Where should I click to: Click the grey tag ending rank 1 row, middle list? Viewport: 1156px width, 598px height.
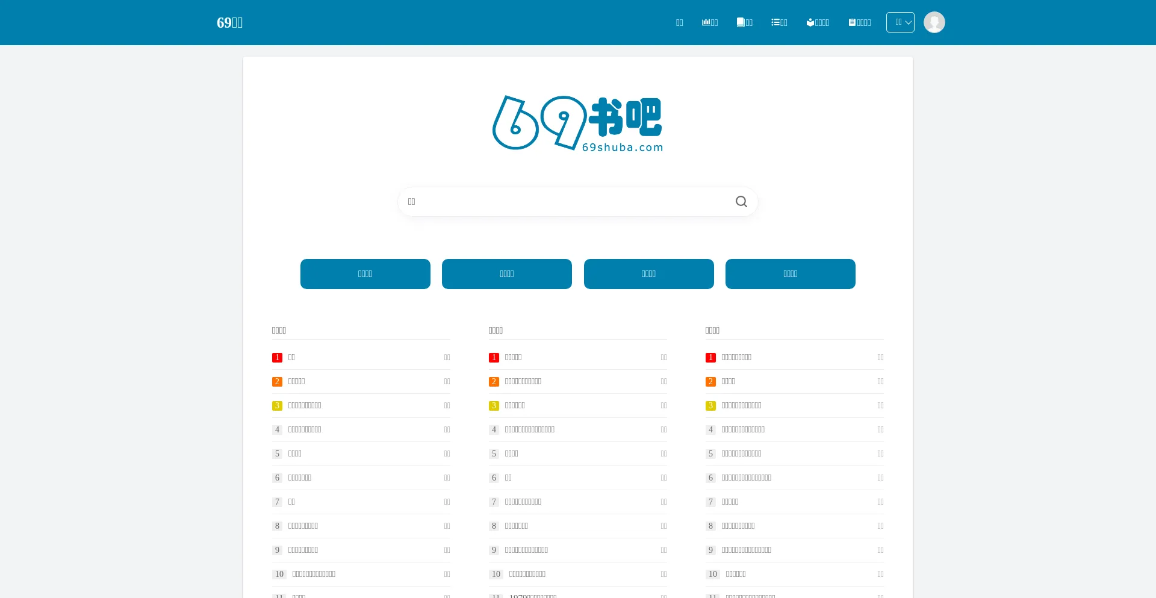(663, 357)
